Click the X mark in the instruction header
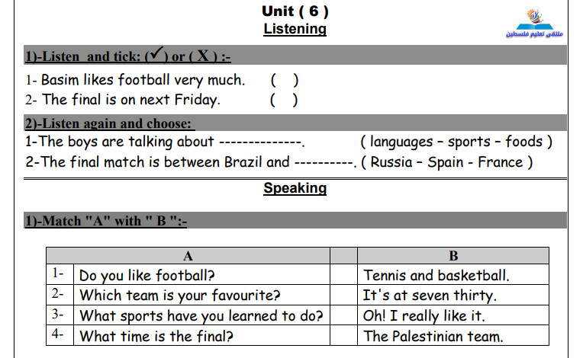 tap(203, 56)
